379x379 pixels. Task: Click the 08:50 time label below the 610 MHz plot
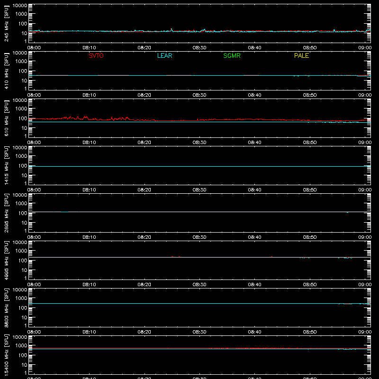pyautogui.click(x=310, y=143)
